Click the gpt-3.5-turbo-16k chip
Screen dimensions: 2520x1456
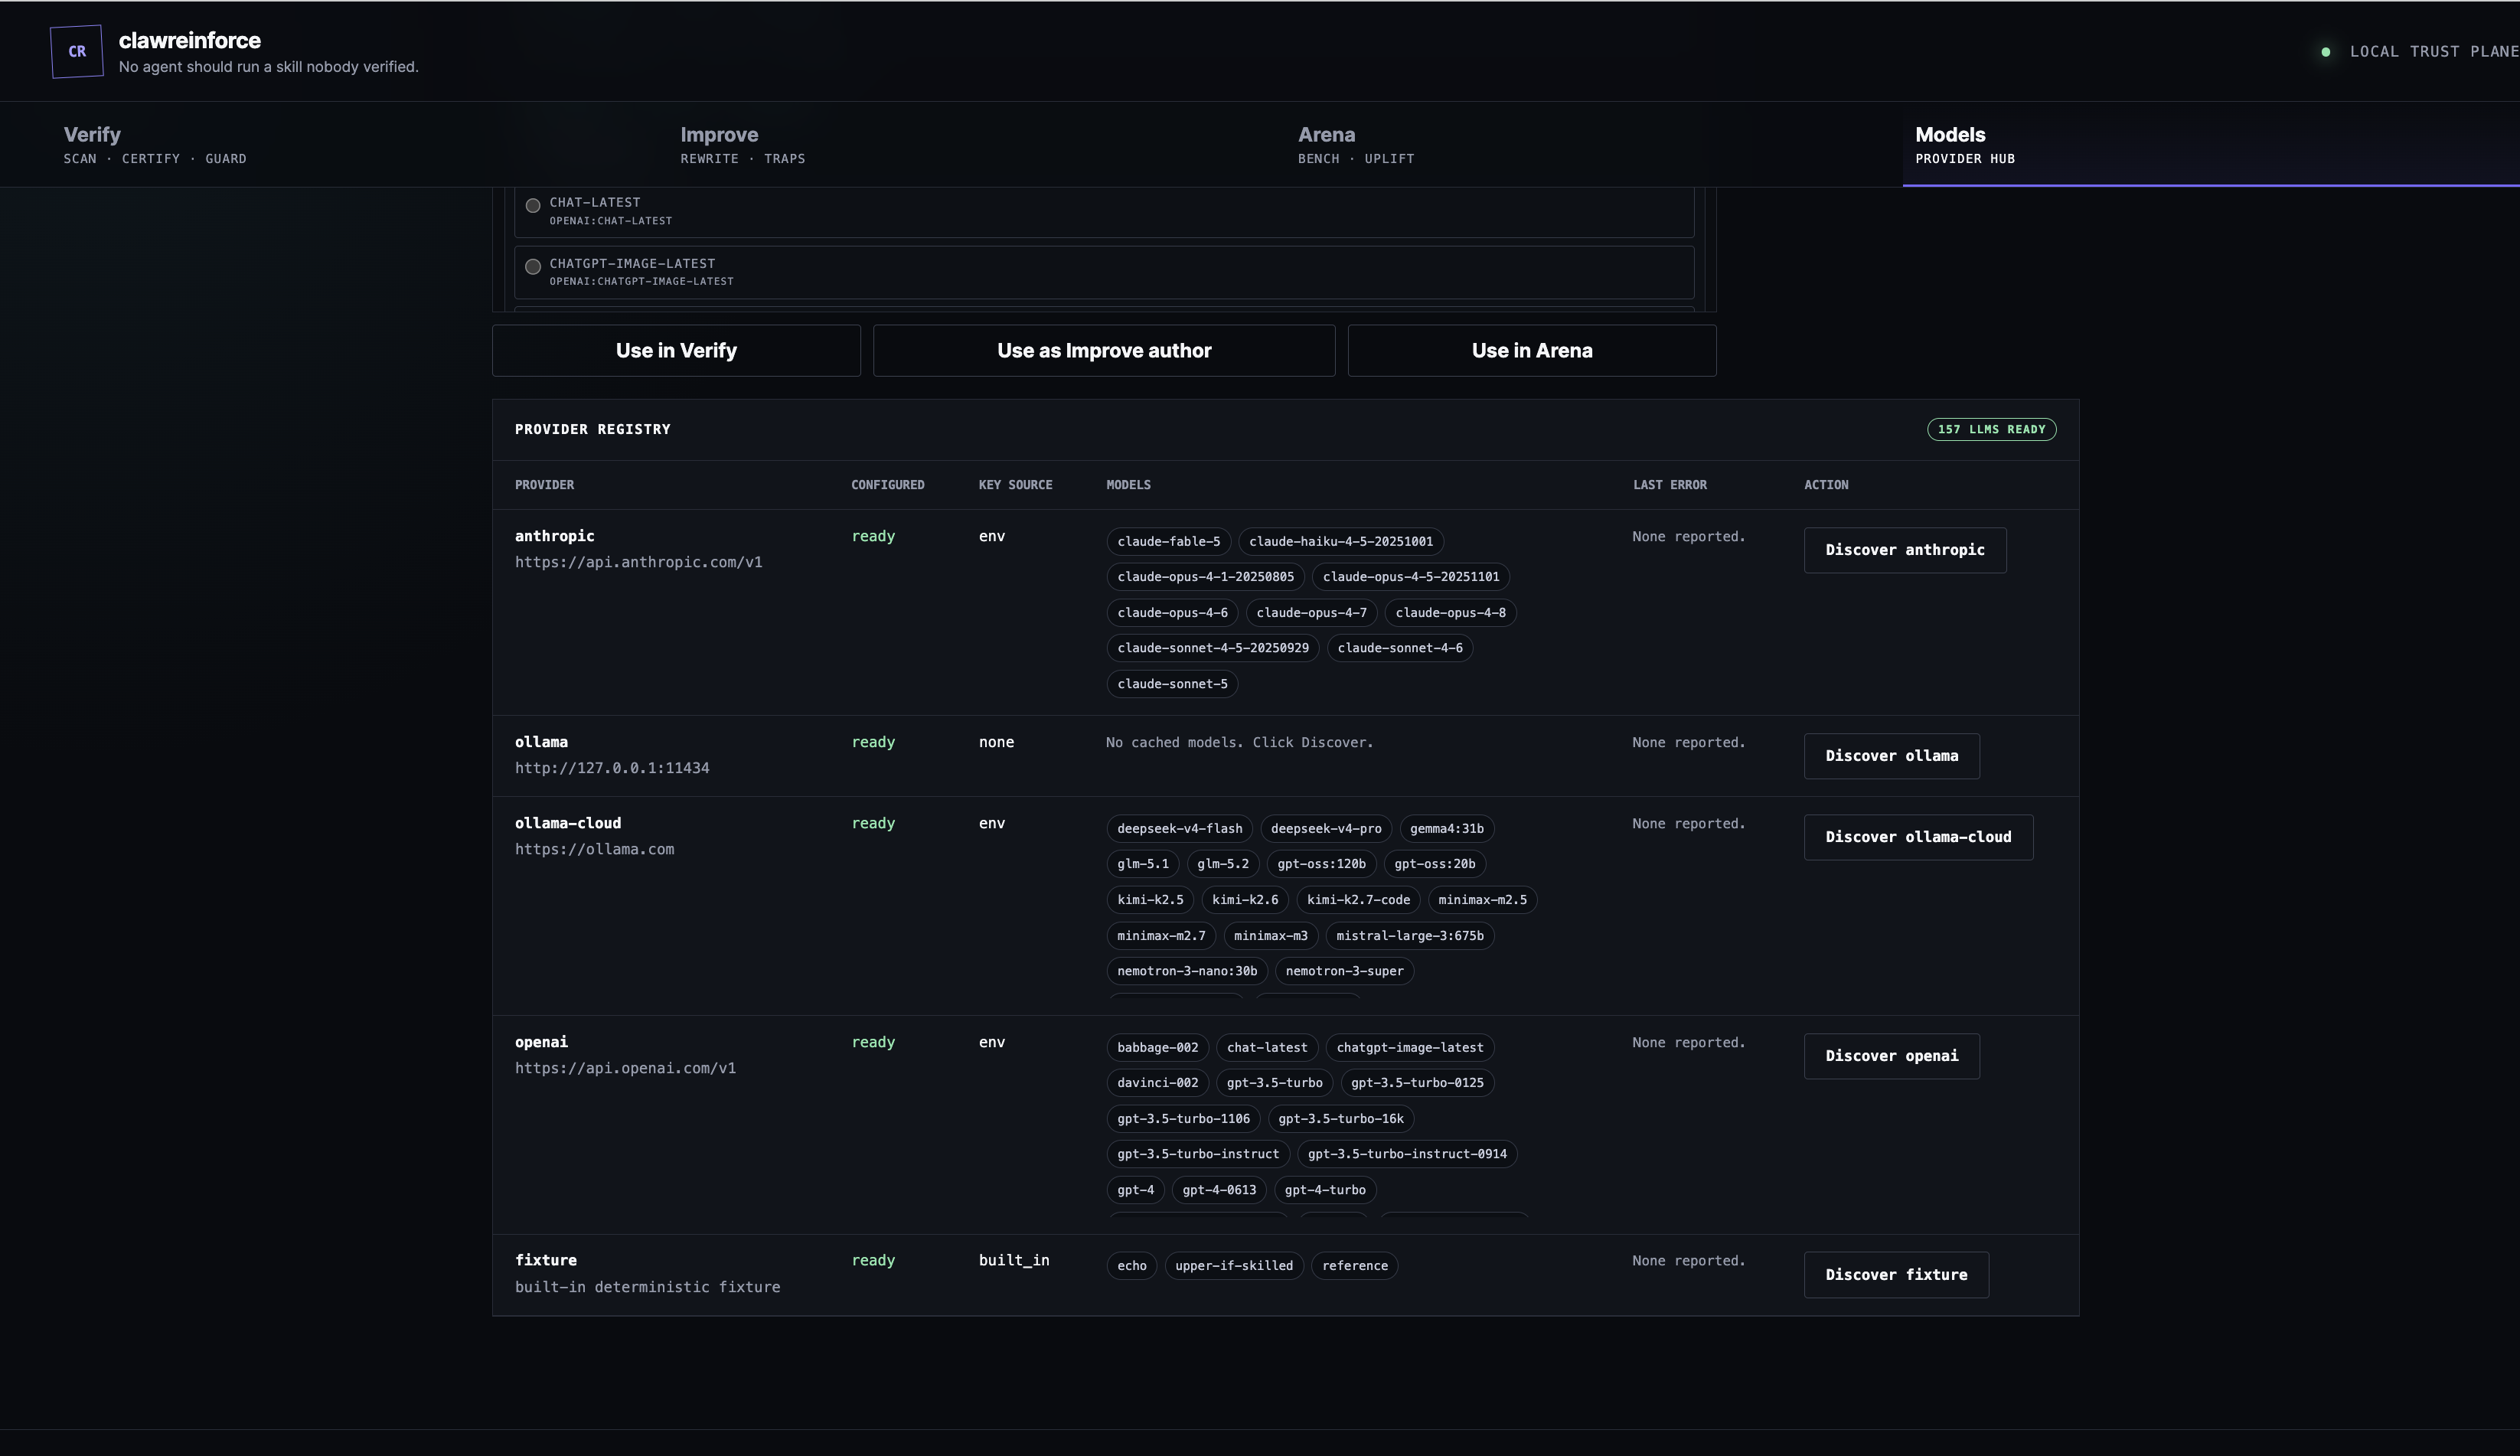1341,1119
